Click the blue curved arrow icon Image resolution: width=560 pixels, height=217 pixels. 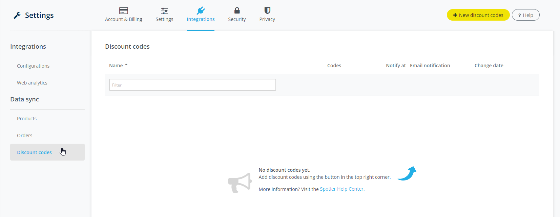[407, 173]
